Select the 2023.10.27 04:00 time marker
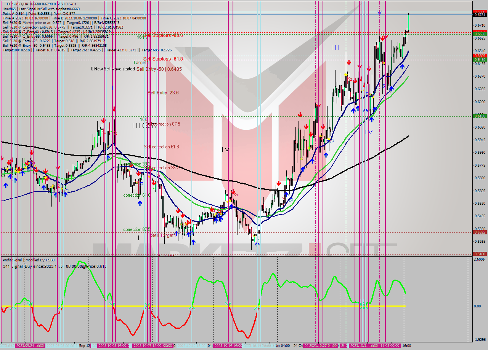 (323, 346)
